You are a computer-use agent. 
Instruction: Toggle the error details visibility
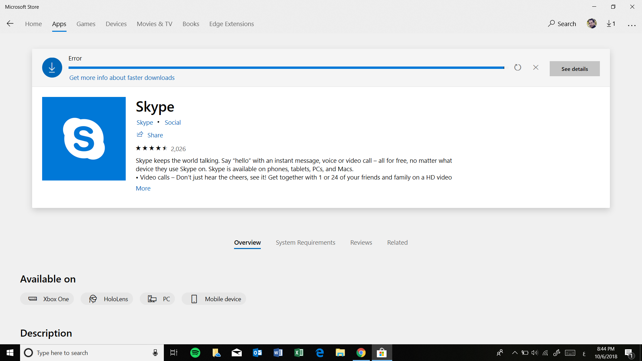pyautogui.click(x=574, y=68)
